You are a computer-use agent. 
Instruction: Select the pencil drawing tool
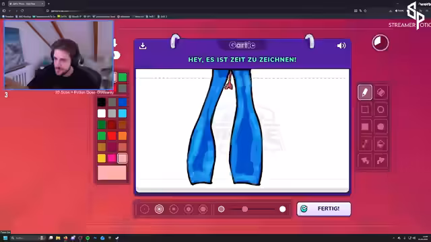(x=365, y=93)
